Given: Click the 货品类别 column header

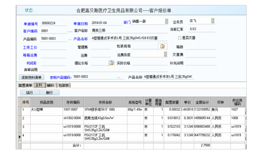Looking at the screenshot, I should (47, 102).
